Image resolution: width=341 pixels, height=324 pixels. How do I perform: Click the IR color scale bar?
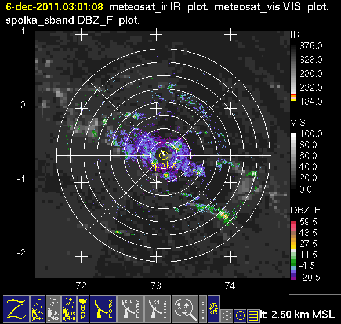[293, 73]
